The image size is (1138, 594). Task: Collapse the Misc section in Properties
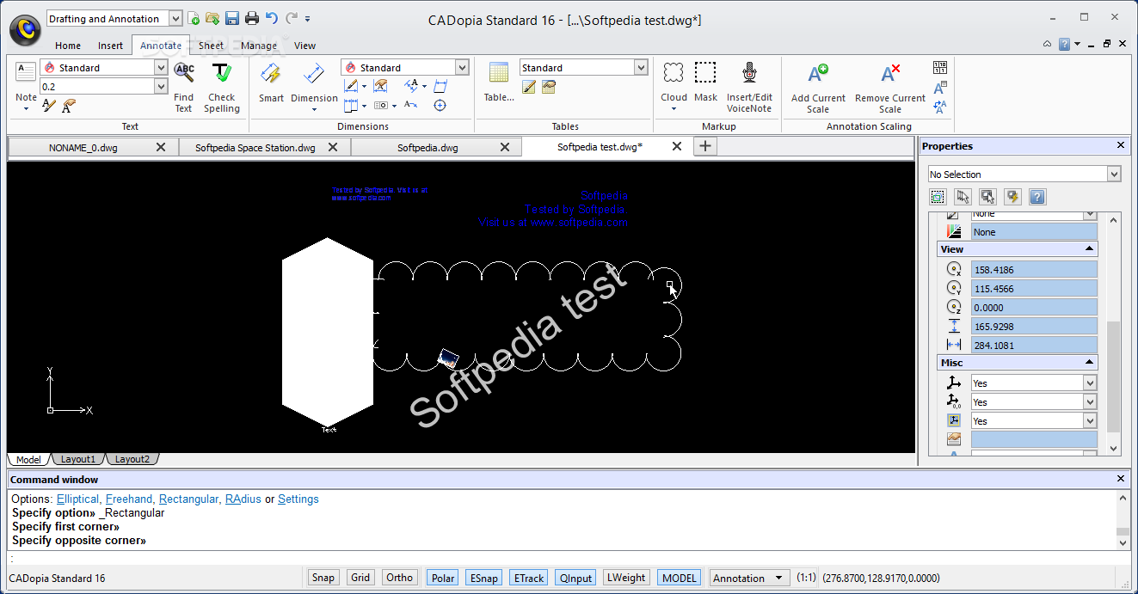(x=1090, y=363)
